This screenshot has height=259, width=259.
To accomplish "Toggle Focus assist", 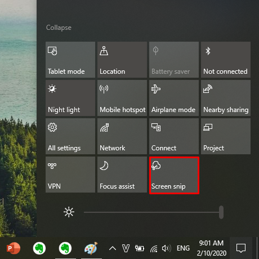I will point(122,175).
